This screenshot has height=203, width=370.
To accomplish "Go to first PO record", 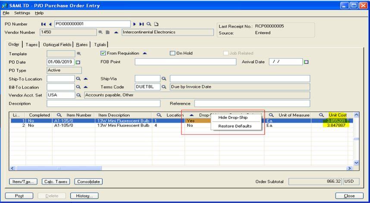I will pyautogui.click(x=44, y=24).
